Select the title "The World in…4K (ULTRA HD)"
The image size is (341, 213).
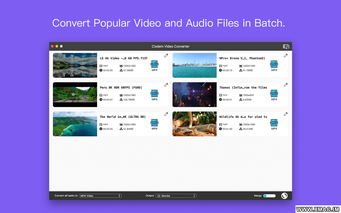(x=122, y=117)
